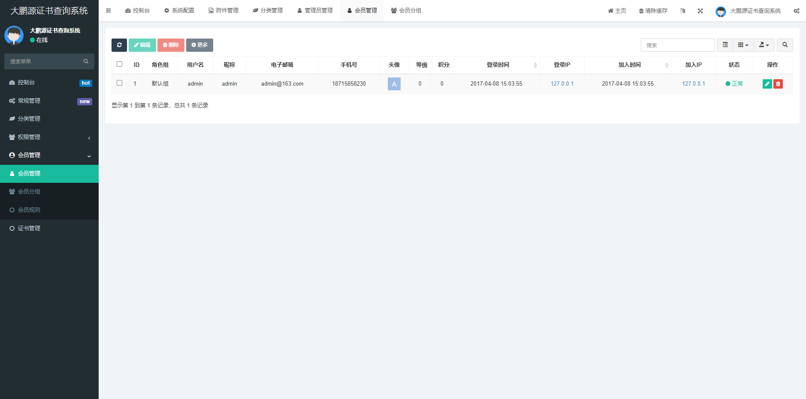806x399 pixels.
Task: Click the 清除缓存 button
Action: click(x=652, y=10)
